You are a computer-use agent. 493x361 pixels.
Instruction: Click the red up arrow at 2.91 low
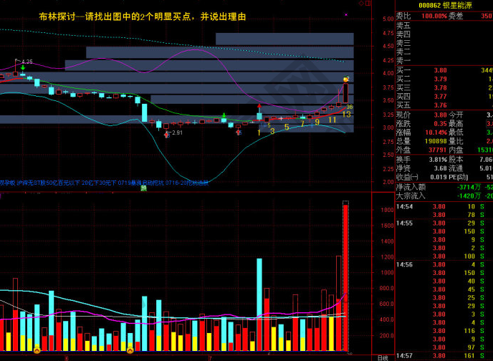click(166, 133)
